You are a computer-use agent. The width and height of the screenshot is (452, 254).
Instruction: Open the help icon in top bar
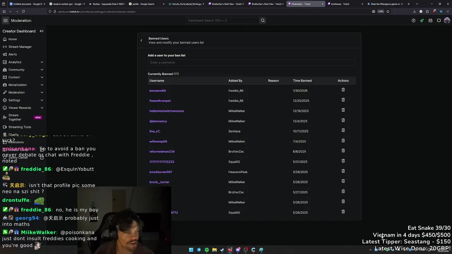414,20
